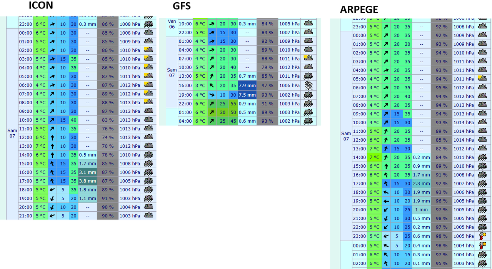Screen dimensions: 492x269
Task: Click the cloud icon in ICON 12:00 row
Action: coord(148,137)
